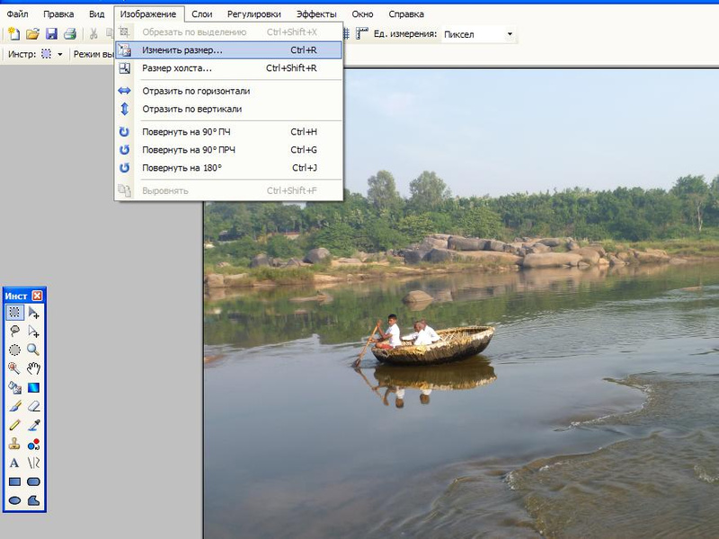
Task: Select the Pencil tool
Action: (14, 425)
